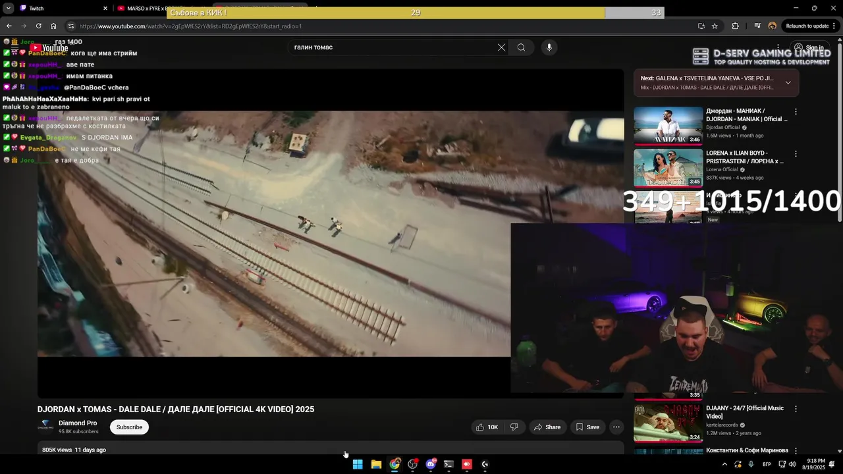This screenshot has height=474, width=843.
Task: Open the LORENA x ILIAN BOYD video title
Action: point(745,157)
